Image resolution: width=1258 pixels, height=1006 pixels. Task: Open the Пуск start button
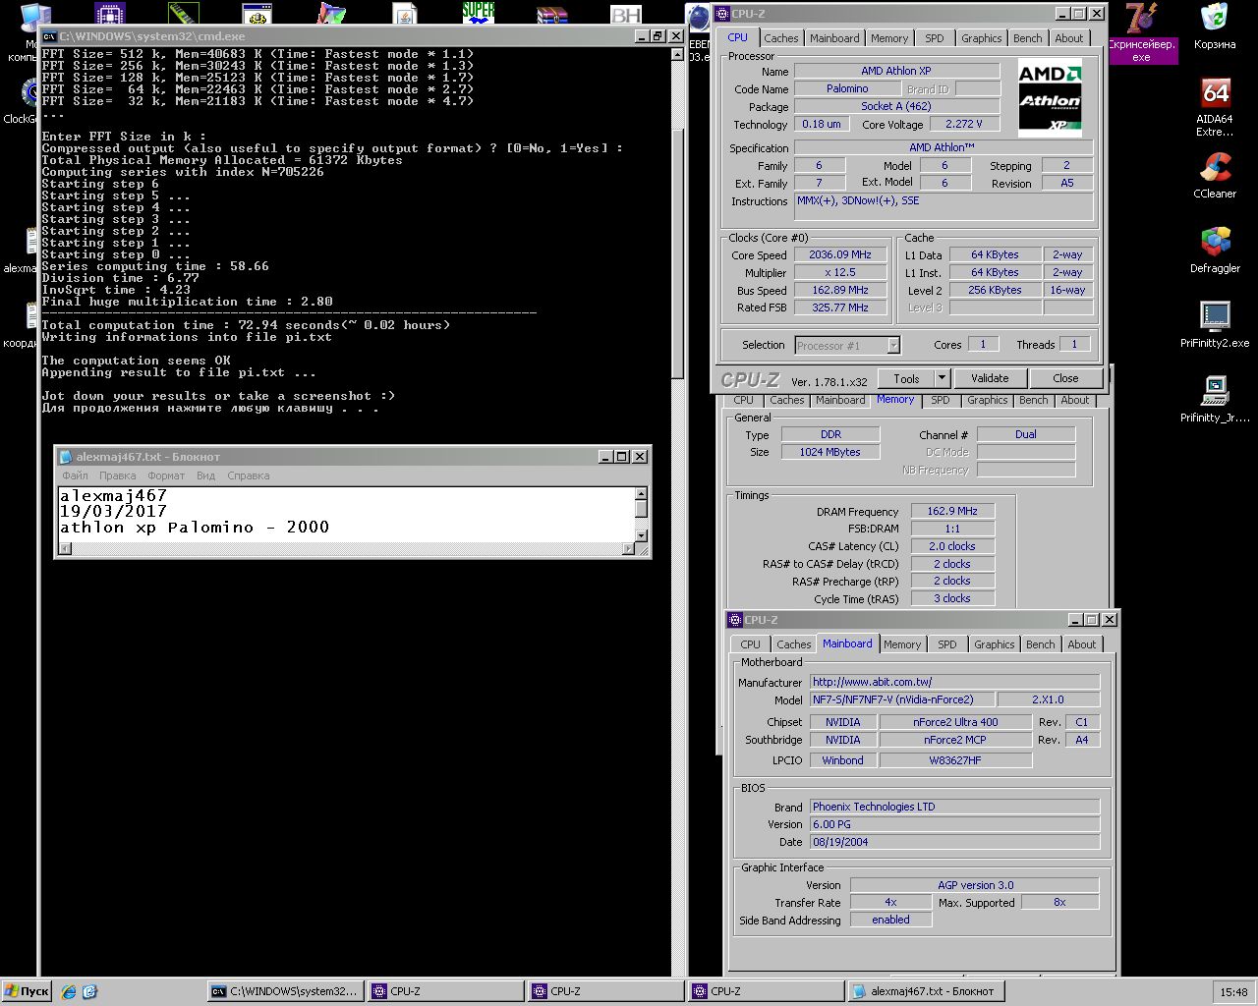click(x=27, y=991)
